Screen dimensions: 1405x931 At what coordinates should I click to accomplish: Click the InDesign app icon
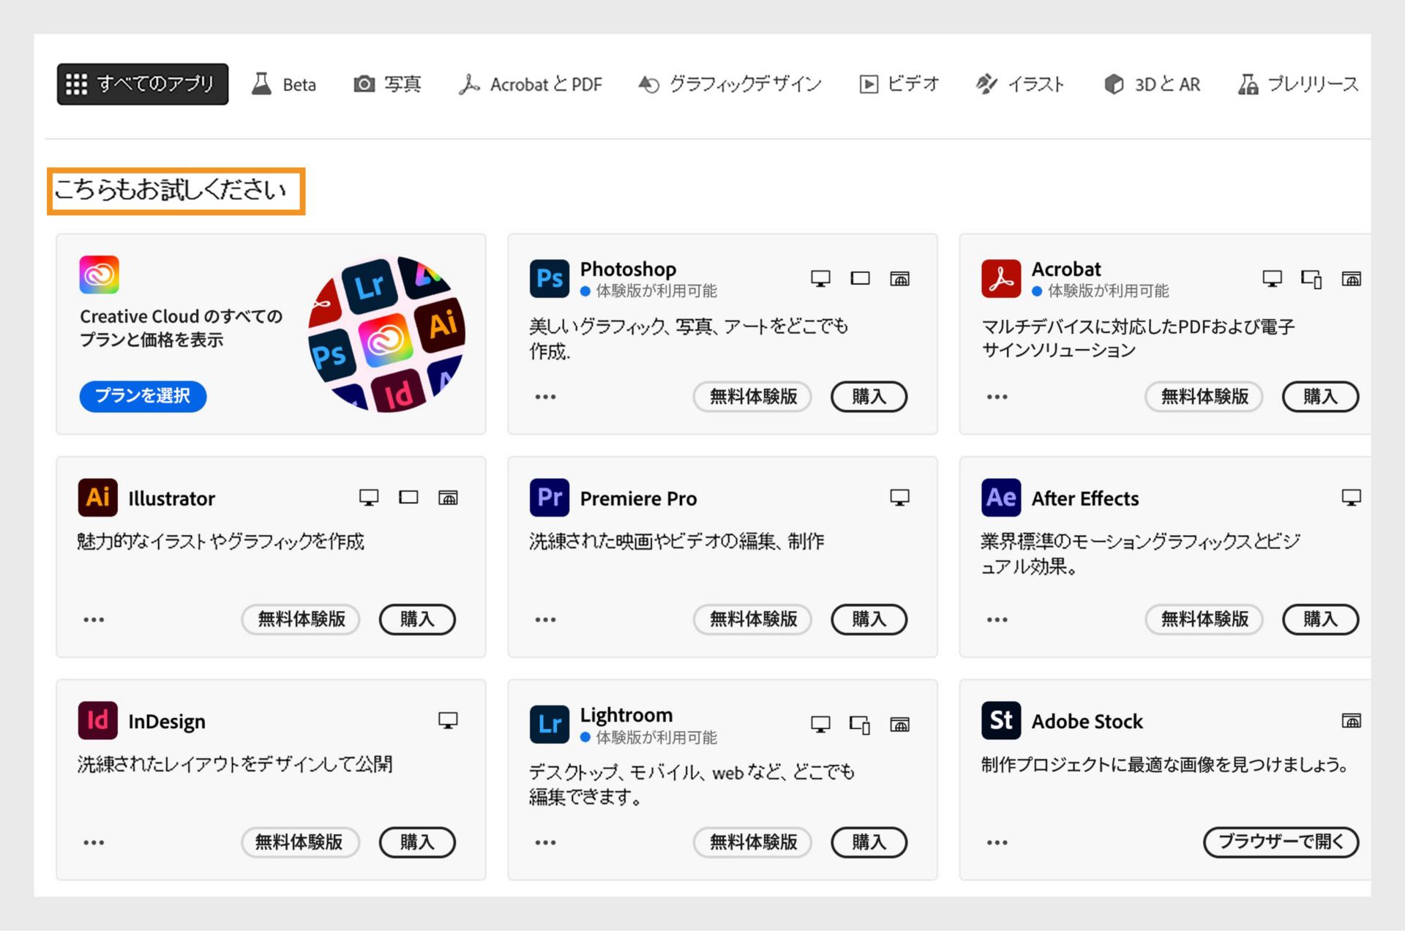(94, 720)
